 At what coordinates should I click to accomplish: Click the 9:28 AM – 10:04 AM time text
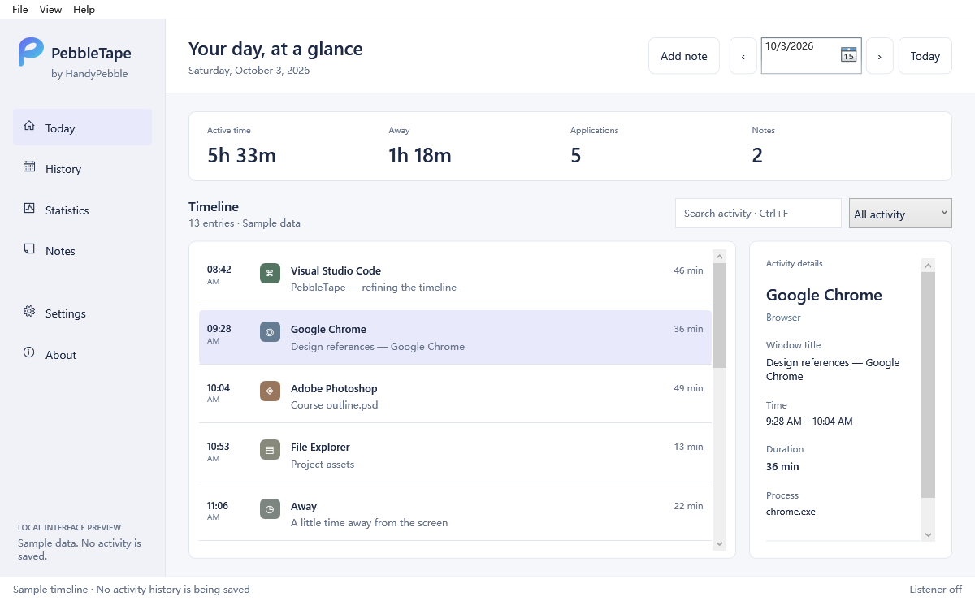[x=809, y=422]
